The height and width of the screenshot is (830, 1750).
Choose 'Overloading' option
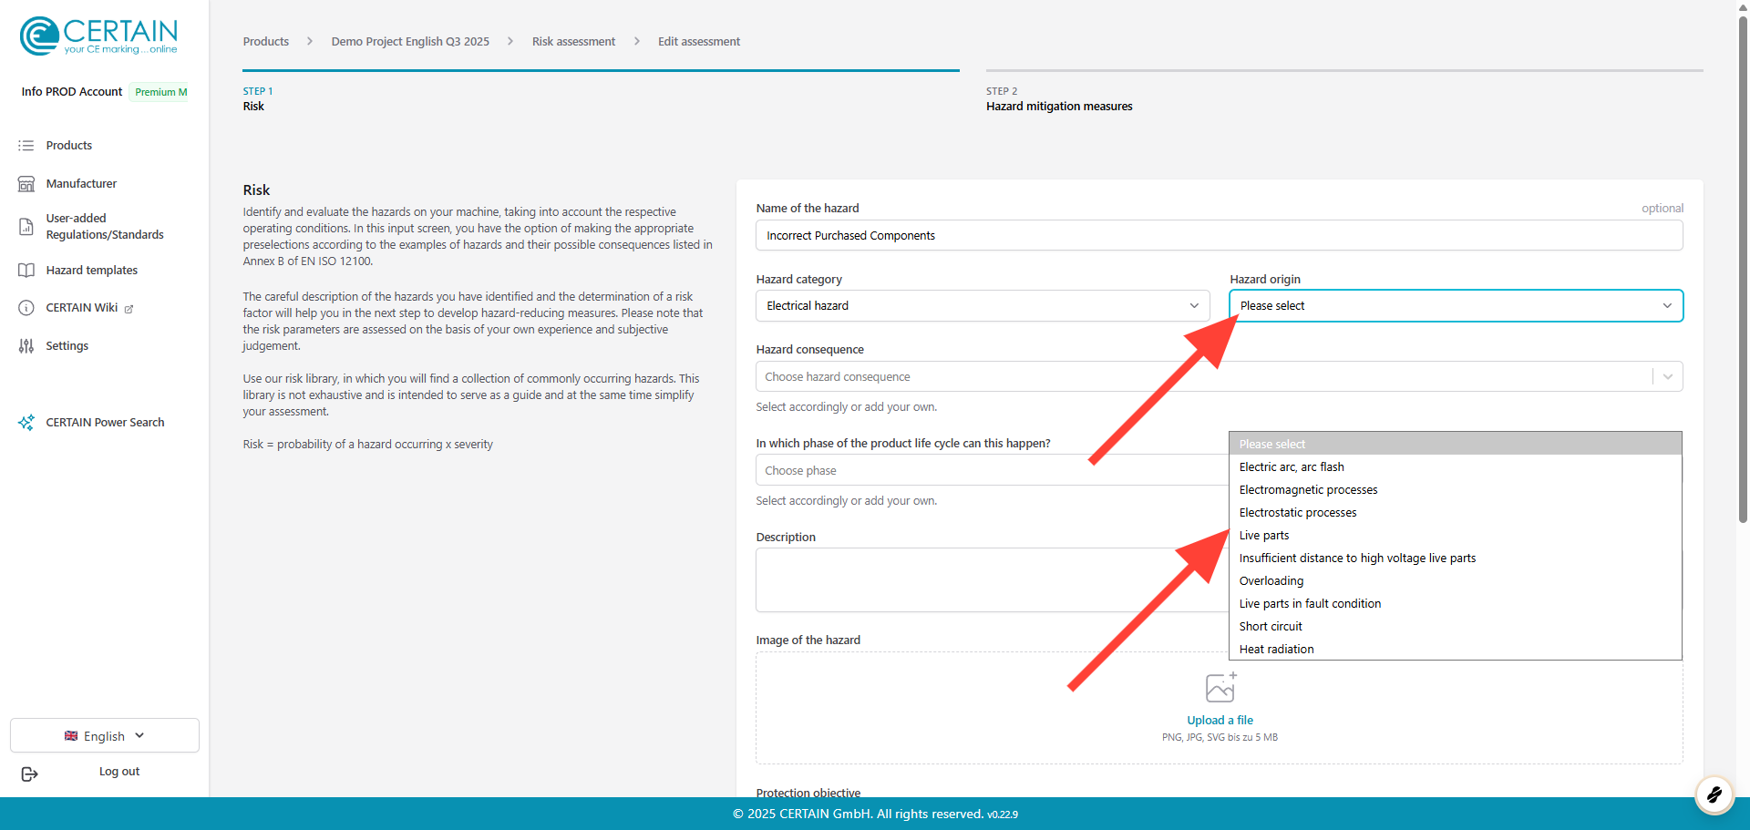click(1456, 581)
